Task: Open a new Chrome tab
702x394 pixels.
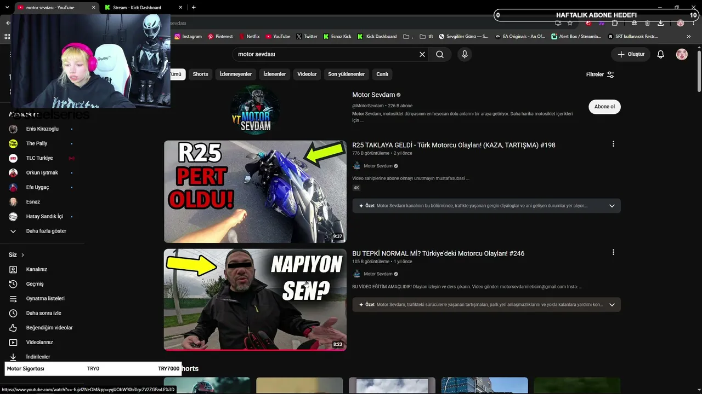Action: (194, 7)
